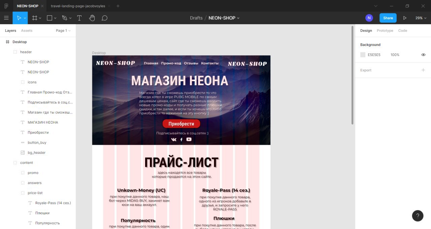The height and width of the screenshot is (229, 431).
Task: Close the NEON-SHOP tab
Action: 42,6
